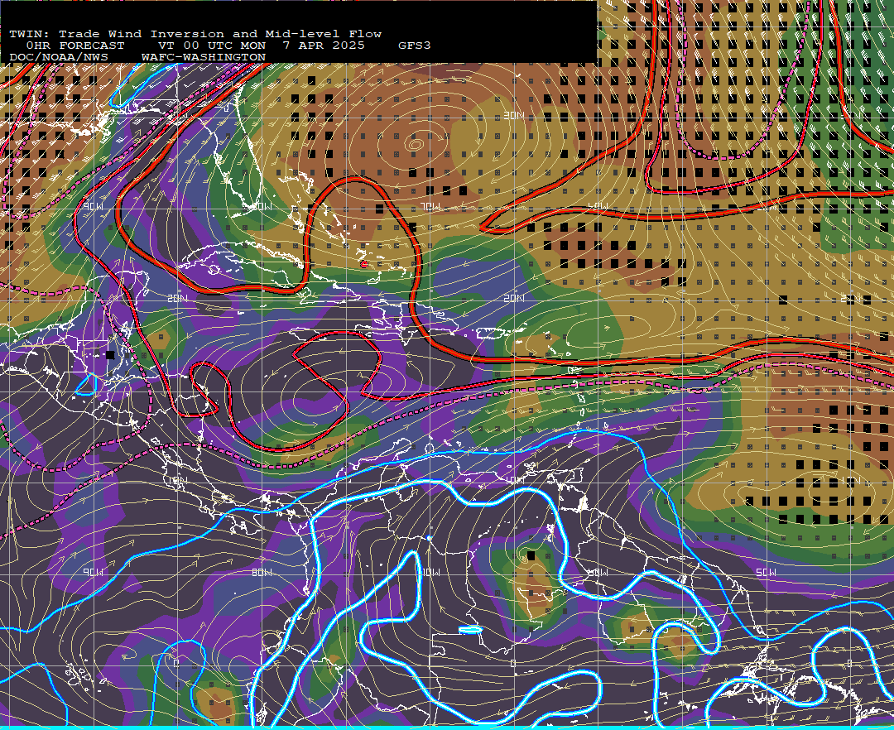Click the 'TWIN: Trade Wind Inversion and Mid-level Flow' title
The width and height of the screenshot is (894, 730).
(195, 34)
